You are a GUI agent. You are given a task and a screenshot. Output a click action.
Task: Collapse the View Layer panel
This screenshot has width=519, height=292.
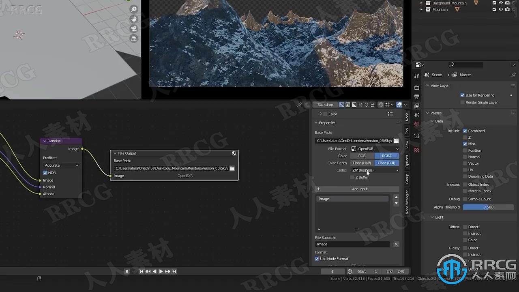[427, 86]
